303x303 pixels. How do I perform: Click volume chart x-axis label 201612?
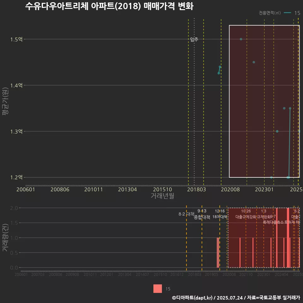(177, 274)
